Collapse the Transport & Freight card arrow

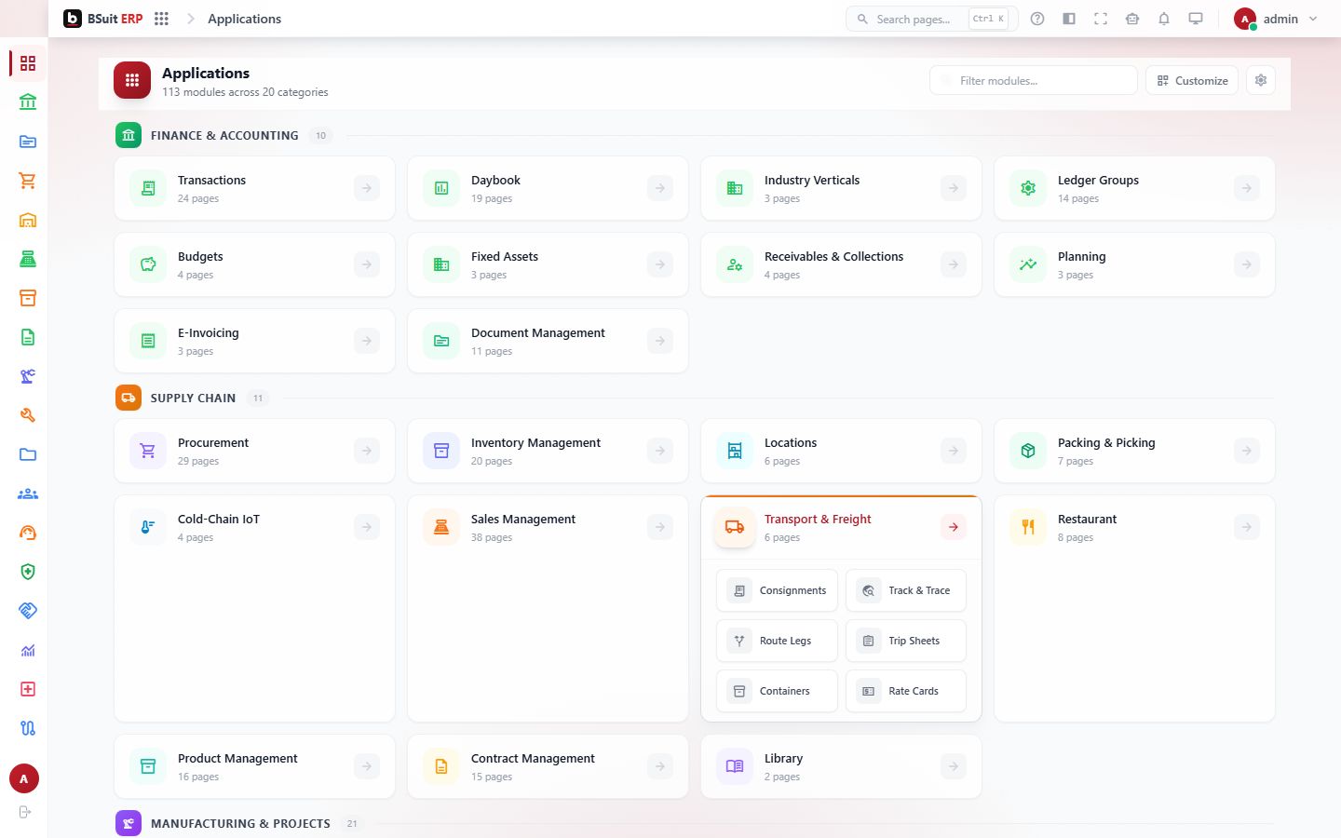(954, 527)
